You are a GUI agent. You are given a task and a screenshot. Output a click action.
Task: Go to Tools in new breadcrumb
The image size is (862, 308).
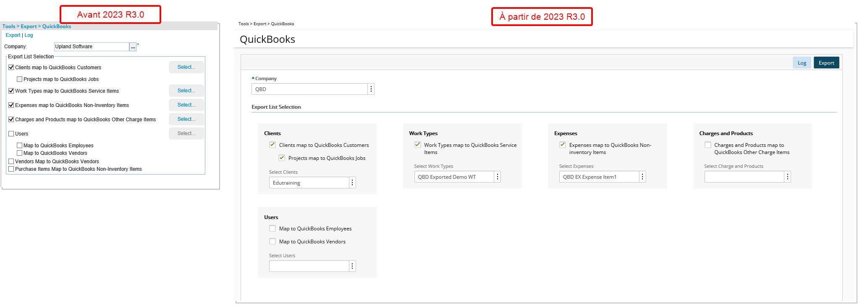[x=244, y=24]
